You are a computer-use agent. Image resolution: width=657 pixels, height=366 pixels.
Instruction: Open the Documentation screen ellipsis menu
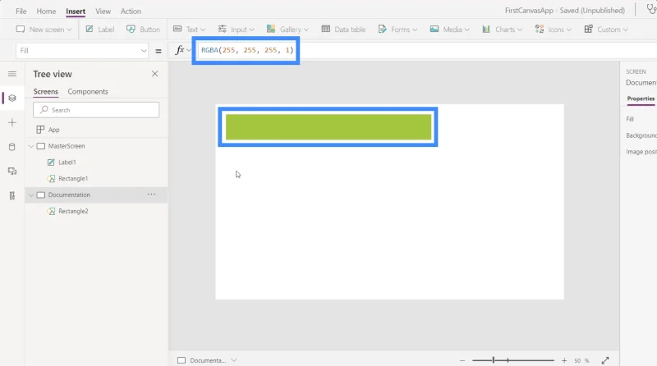(151, 194)
